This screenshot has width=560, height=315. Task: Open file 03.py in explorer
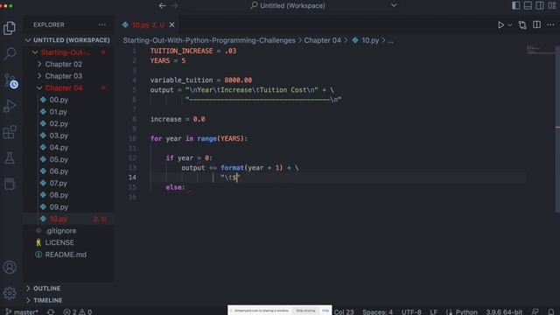(x=59, y=136)
